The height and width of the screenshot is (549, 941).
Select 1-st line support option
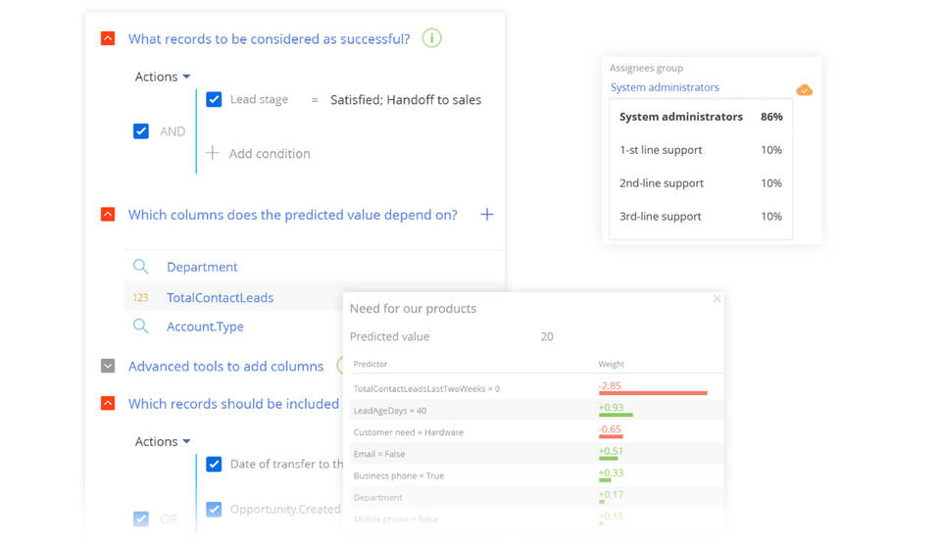701,150
